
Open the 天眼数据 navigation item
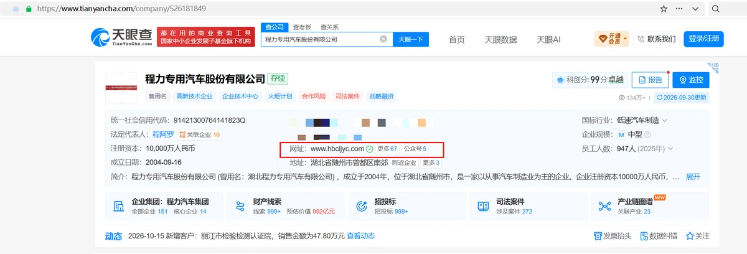[501, 39]
